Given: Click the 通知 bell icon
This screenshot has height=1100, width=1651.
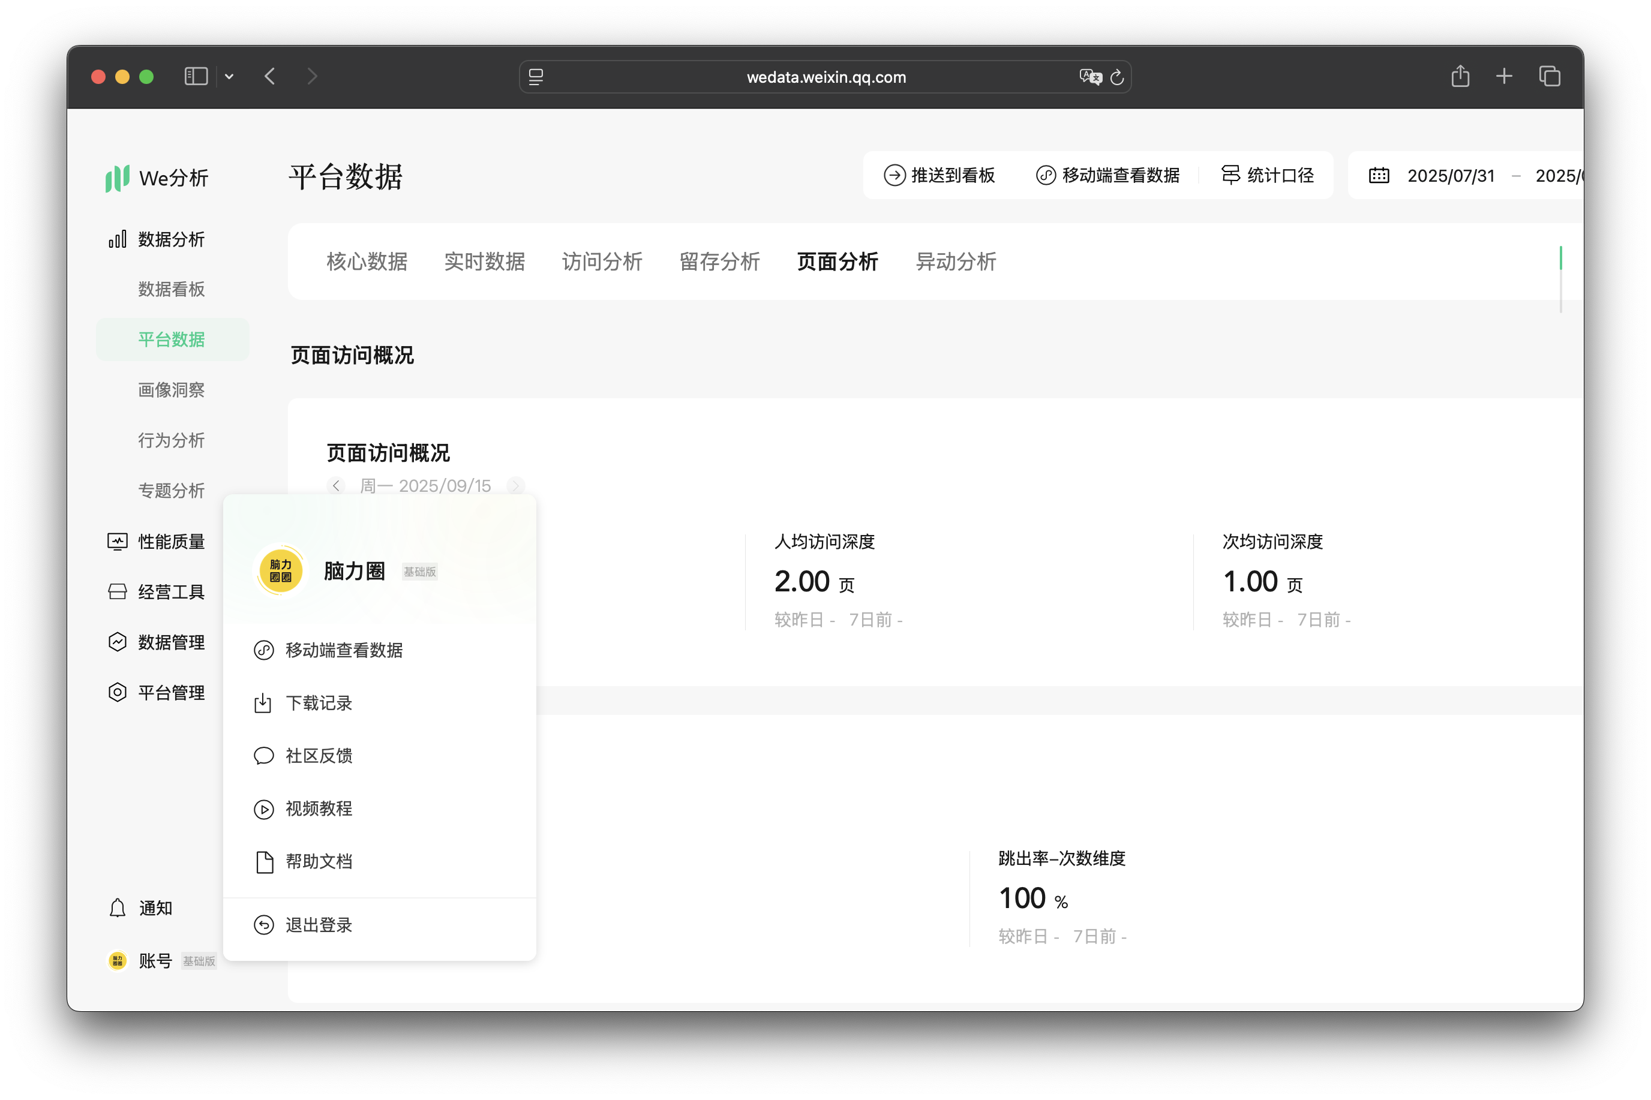Looking at the screenshot, I should pyautogui.click(x=117, y=908).
